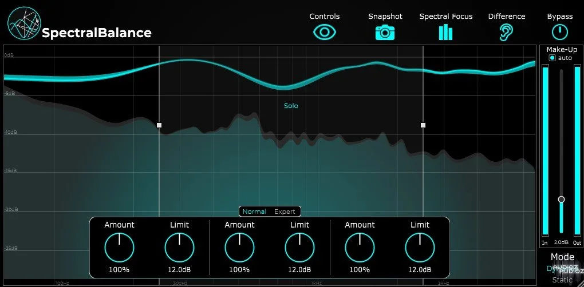Click the low band Limit knob
This screenshot has height=287, width=584.
click(x=180, y=248)
